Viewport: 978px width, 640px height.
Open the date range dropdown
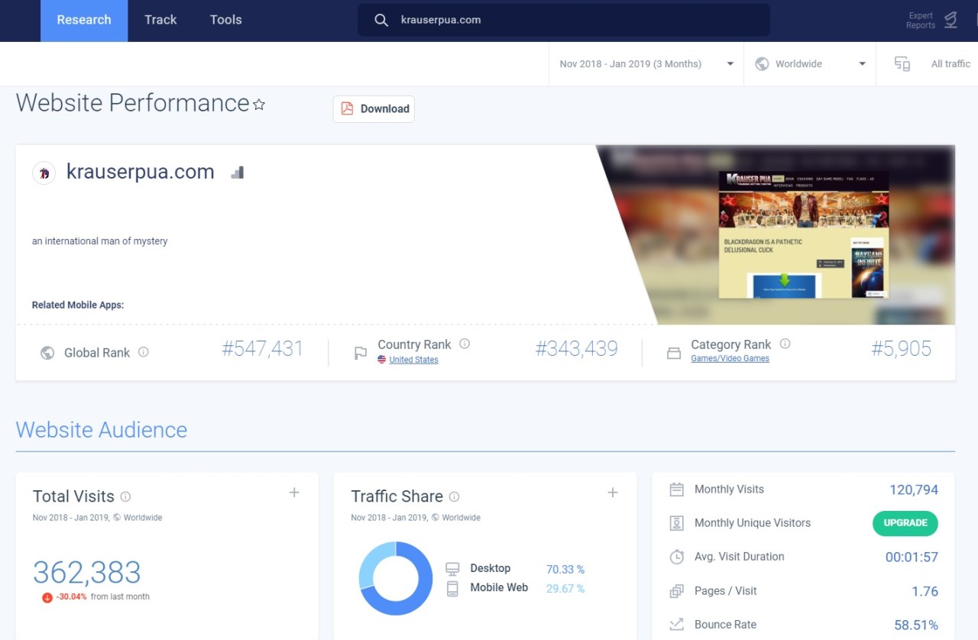coord(646,63)
